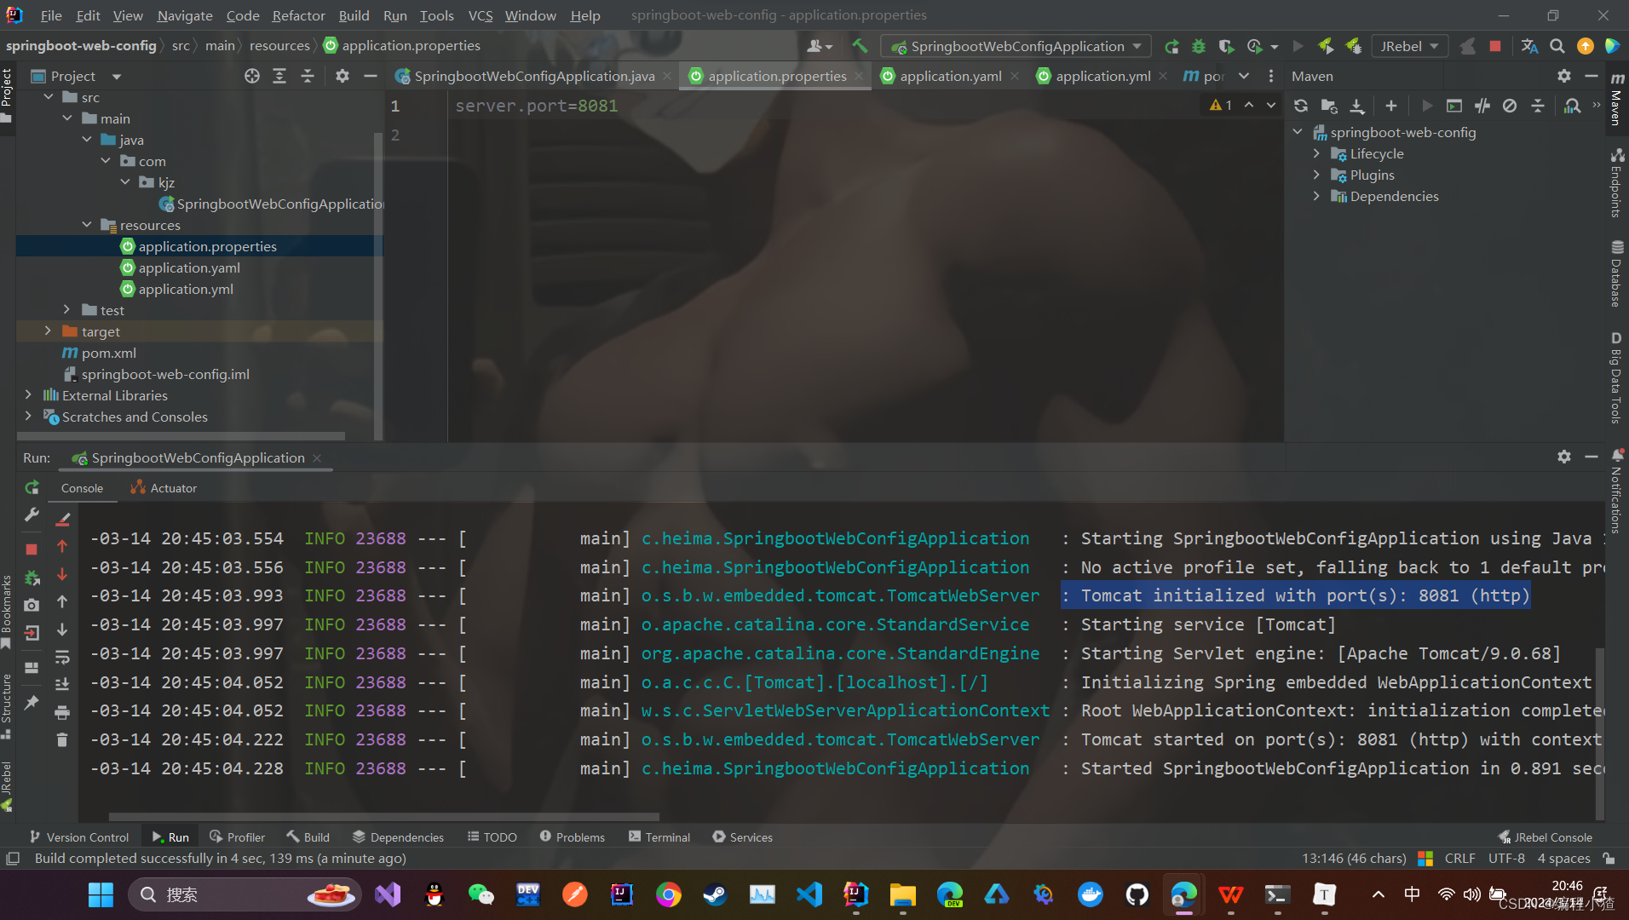Open the Terminal tool window
This screenshot has width=1629, height=920.
point(659,837)
